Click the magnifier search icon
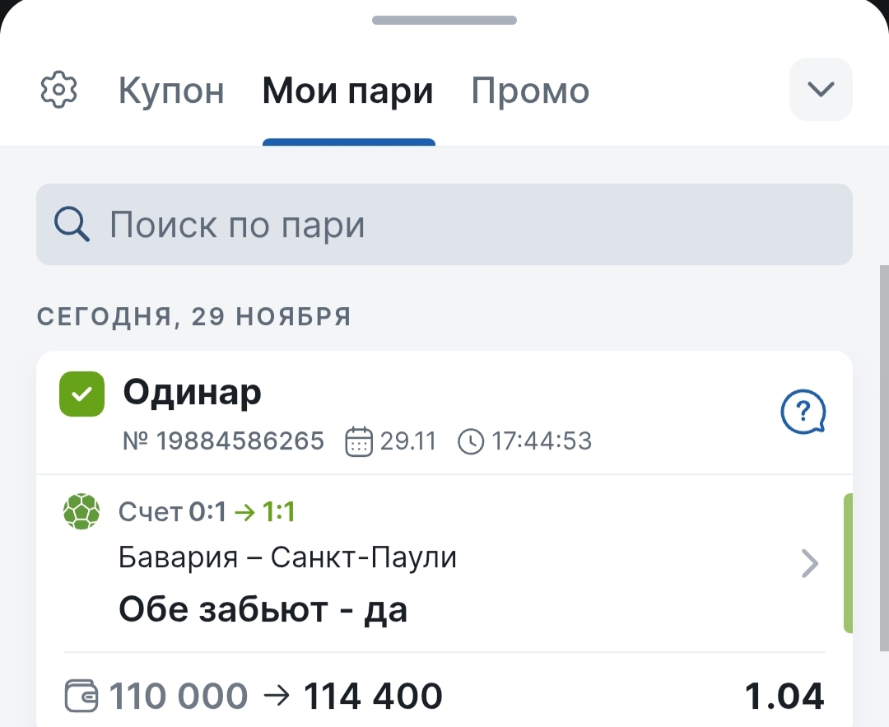Viewport: 889px width, 727px height. pyautogui.click(x=72, y=224)
